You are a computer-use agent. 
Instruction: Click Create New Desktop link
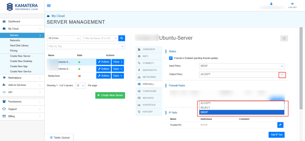21,61
